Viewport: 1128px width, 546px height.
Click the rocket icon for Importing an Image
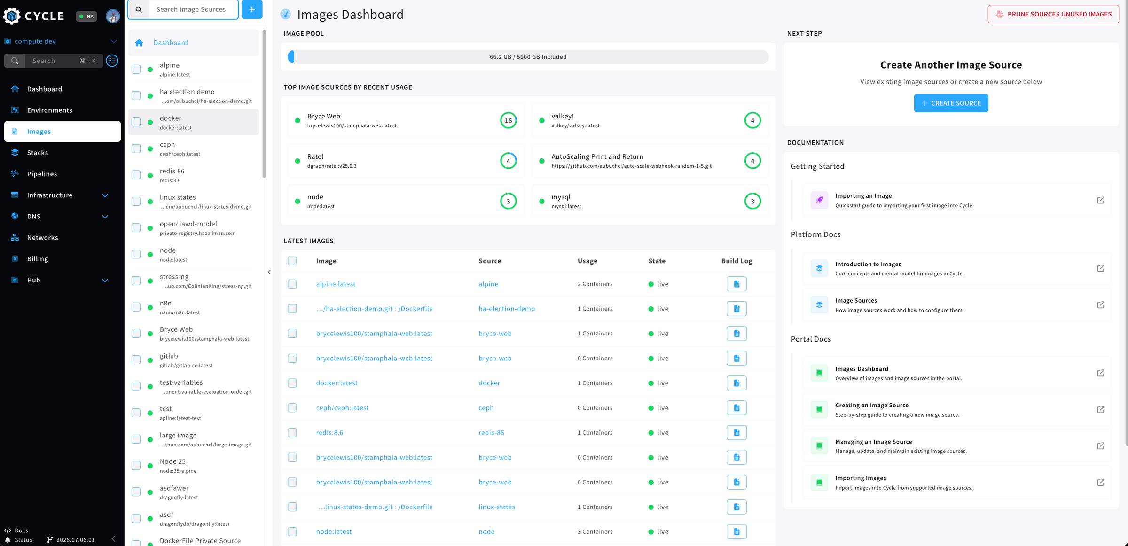819,200
